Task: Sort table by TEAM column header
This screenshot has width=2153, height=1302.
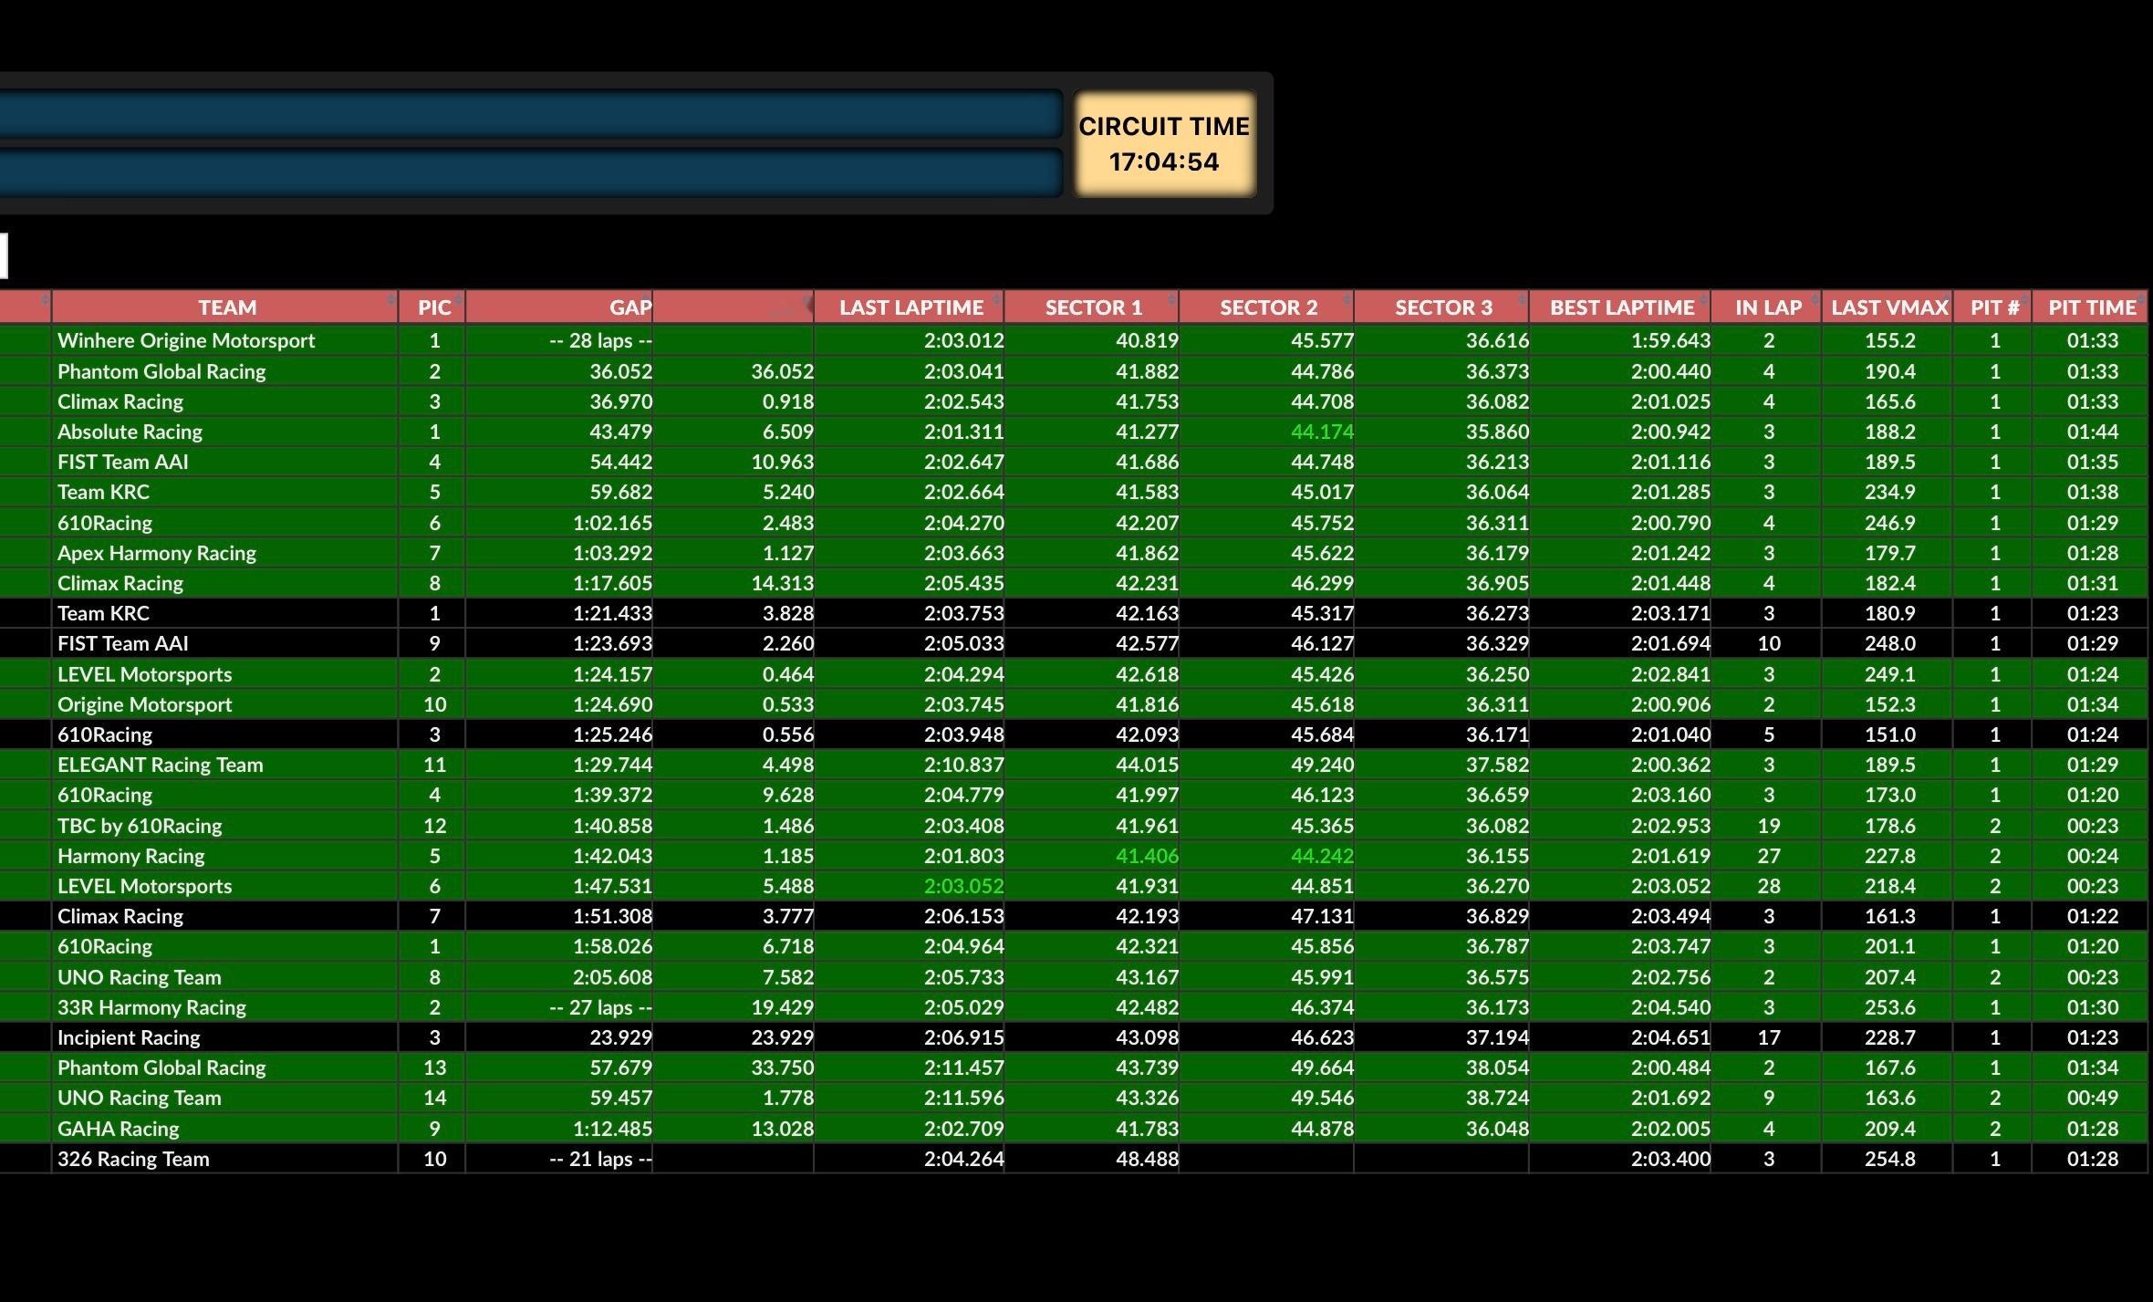Action: tap(226, 307)
